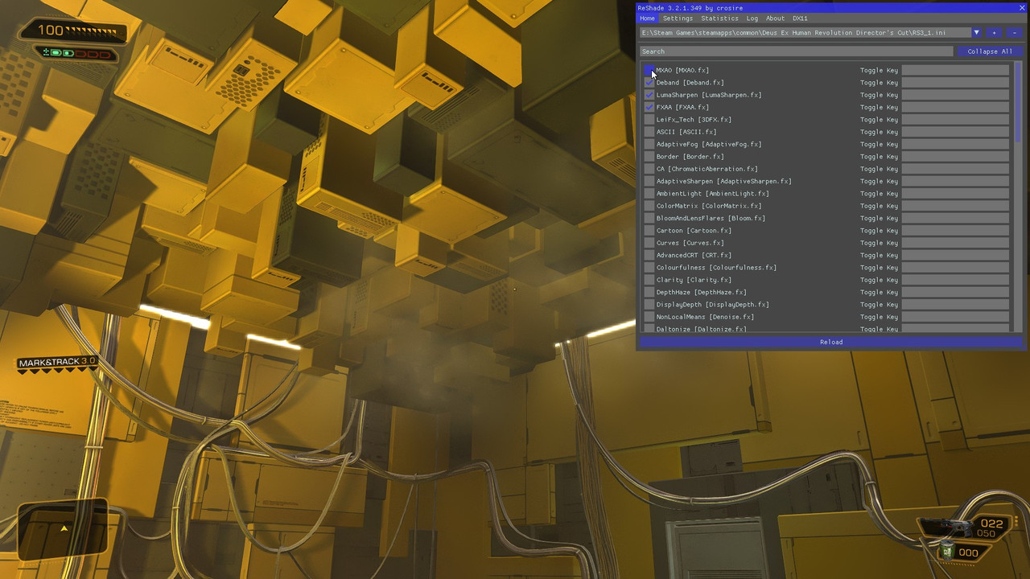Close the ReShade overlay window
The width and height of the screenshot is (1030, 579).
coord(1022,8)
